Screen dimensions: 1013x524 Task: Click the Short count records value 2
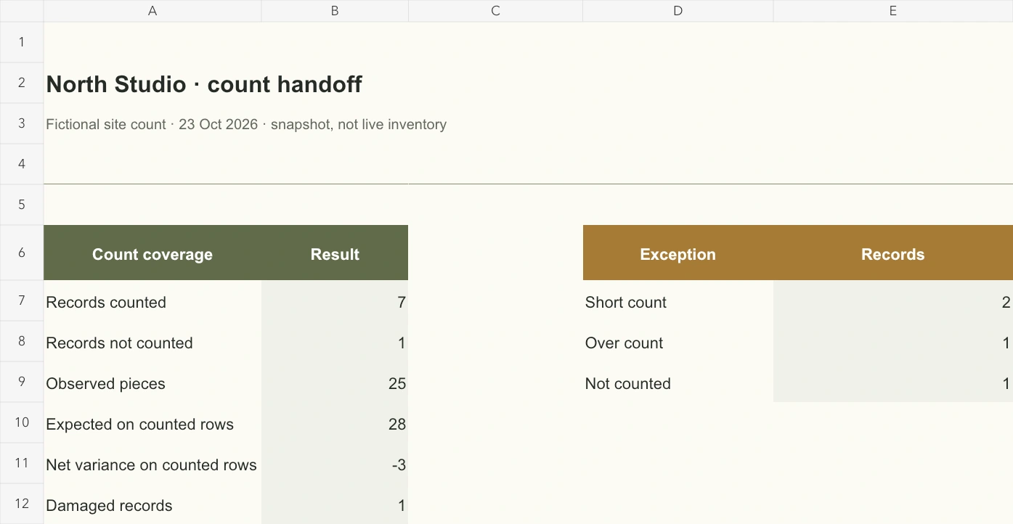893,300
